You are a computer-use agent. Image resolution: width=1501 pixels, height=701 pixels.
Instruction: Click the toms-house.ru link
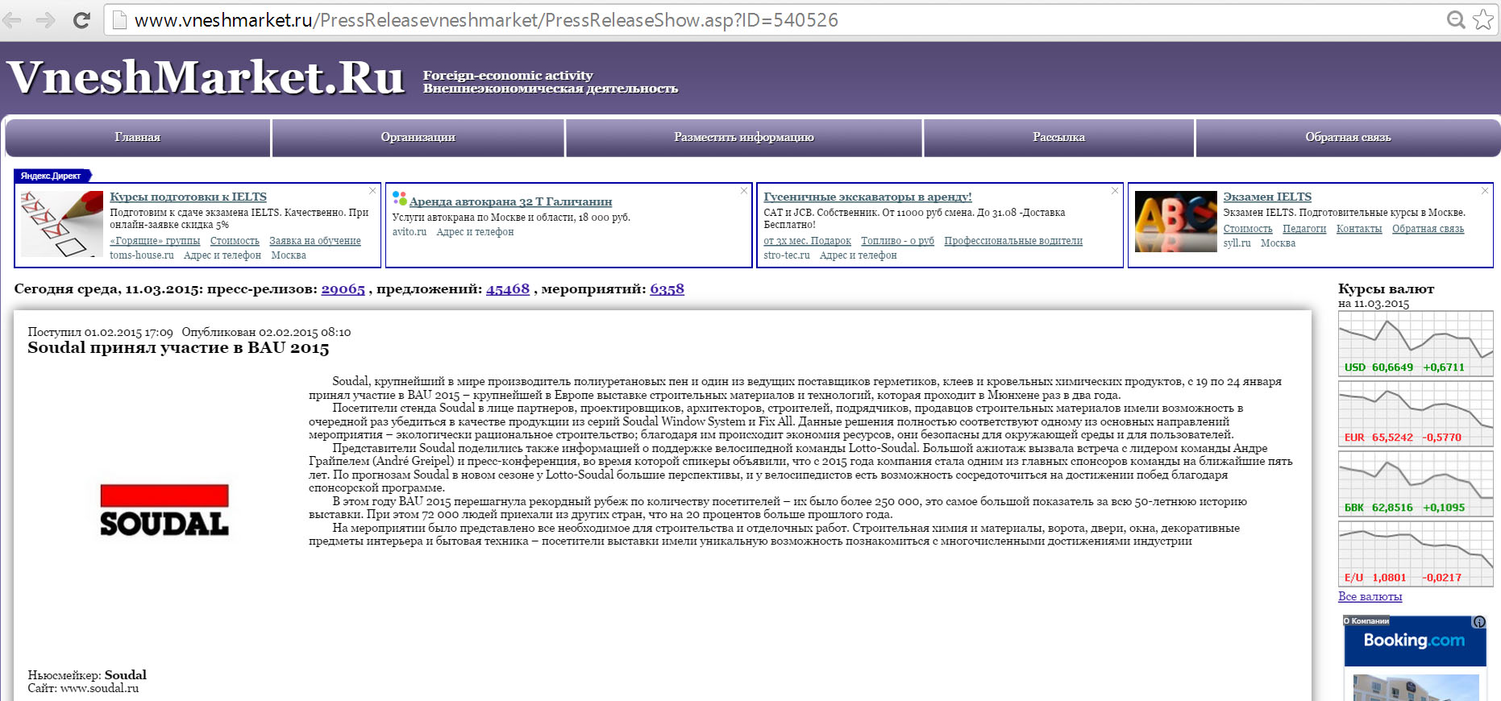[x=142, y=255]
